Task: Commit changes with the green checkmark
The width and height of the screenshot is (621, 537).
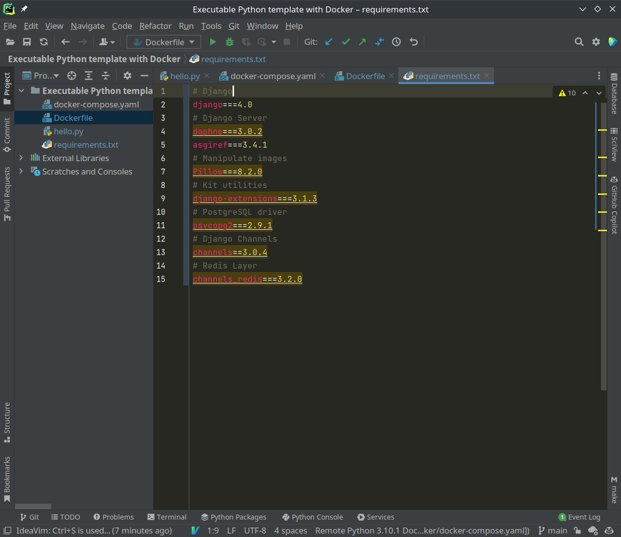Action: (346, 42)
